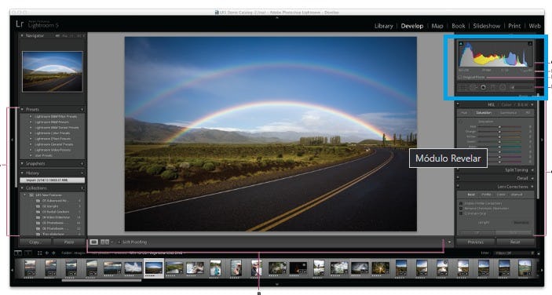Switch to Loupe view in toolbar

(x=93, y=242)
